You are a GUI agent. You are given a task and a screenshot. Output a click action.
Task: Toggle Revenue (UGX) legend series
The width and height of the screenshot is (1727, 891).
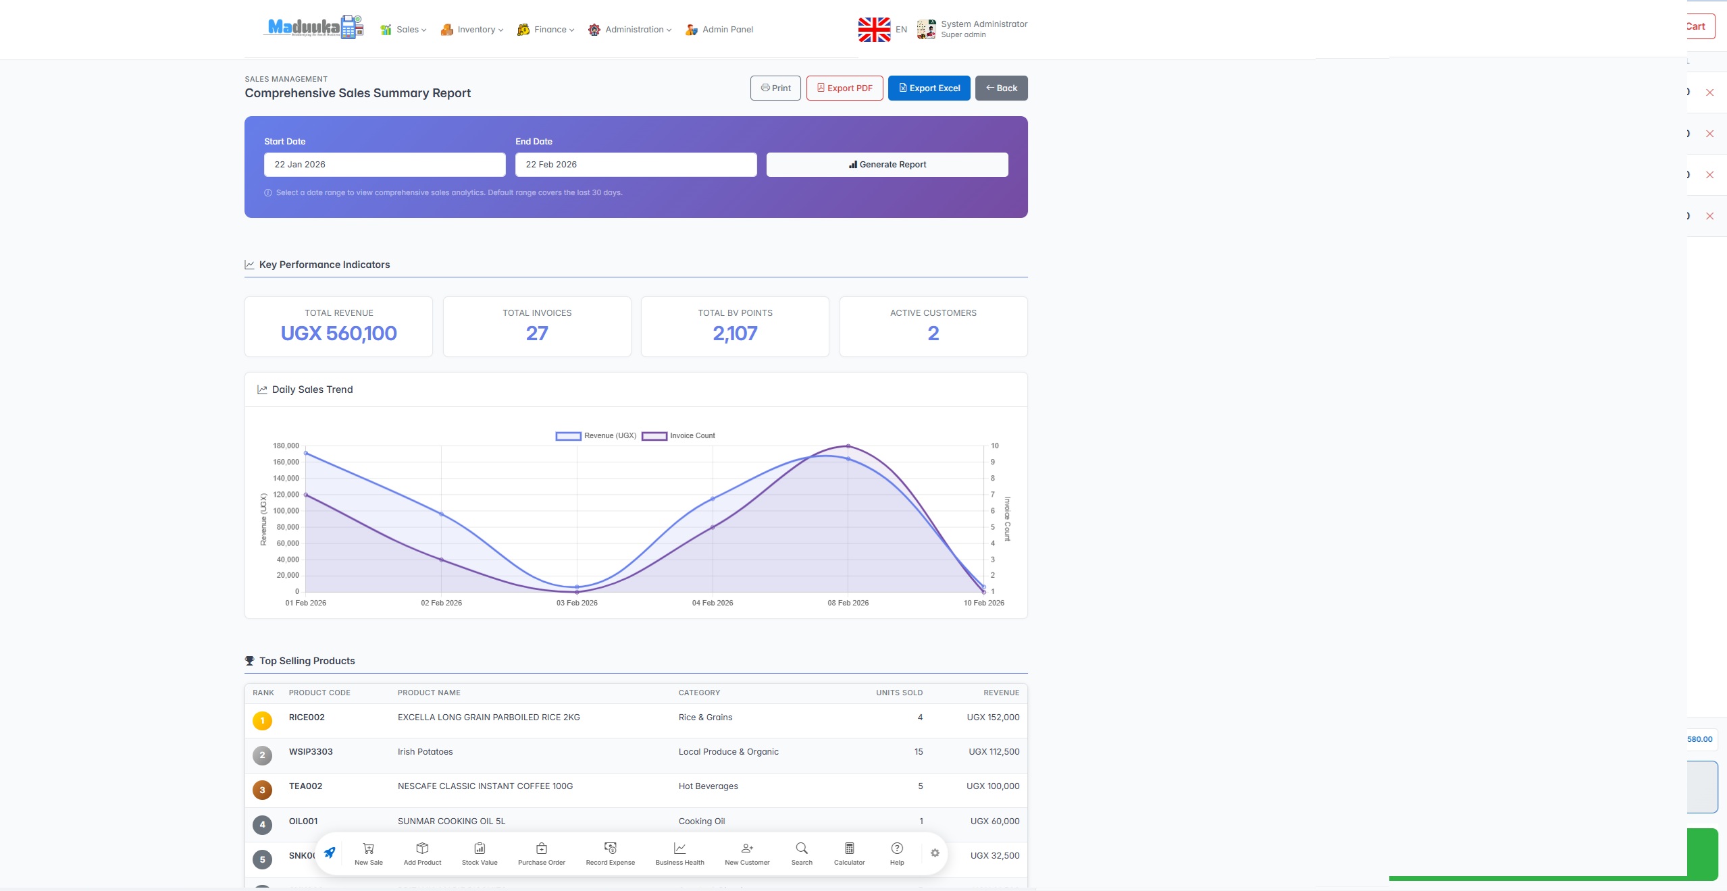[596, 436]
